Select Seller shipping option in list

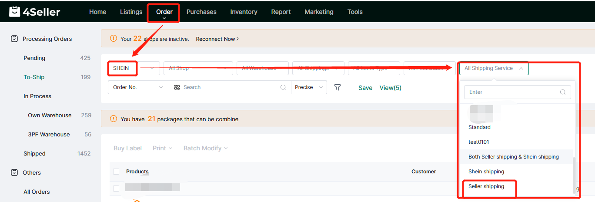(486, 186)
